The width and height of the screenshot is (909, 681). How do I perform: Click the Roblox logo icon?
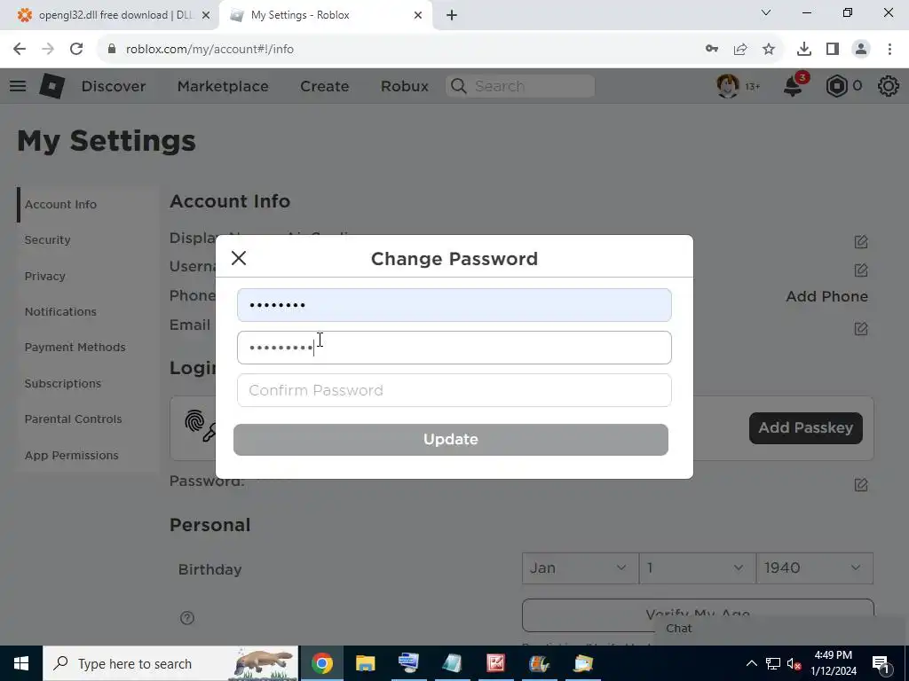click(52, 86)
